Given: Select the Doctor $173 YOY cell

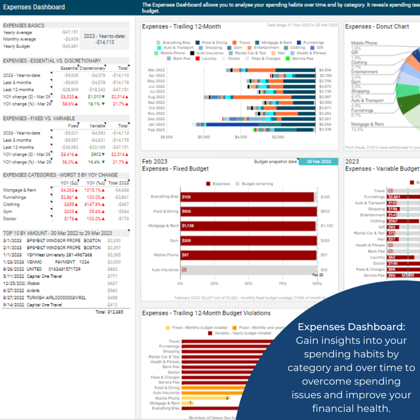Looking at the screenshot, I should (x=71, y=219).
